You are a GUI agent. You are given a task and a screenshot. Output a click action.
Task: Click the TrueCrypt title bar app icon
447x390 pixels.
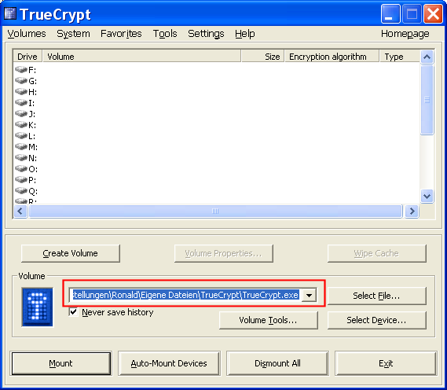coord(10,13)
